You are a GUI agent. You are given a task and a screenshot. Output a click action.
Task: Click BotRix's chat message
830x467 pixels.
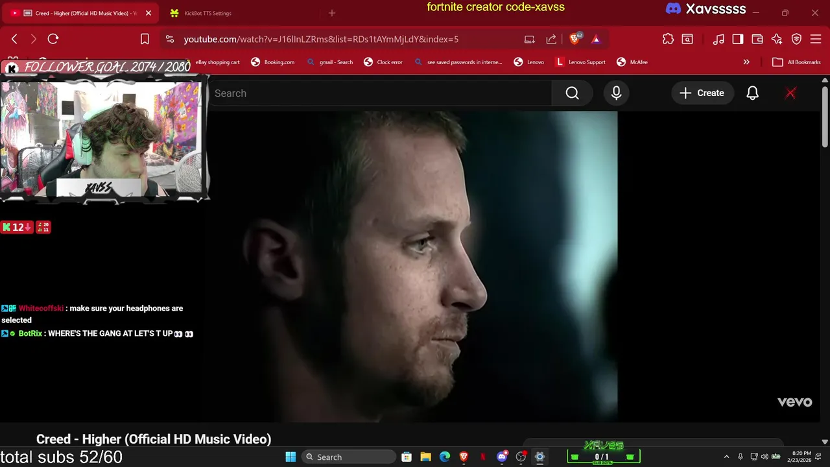coord(97,333)
